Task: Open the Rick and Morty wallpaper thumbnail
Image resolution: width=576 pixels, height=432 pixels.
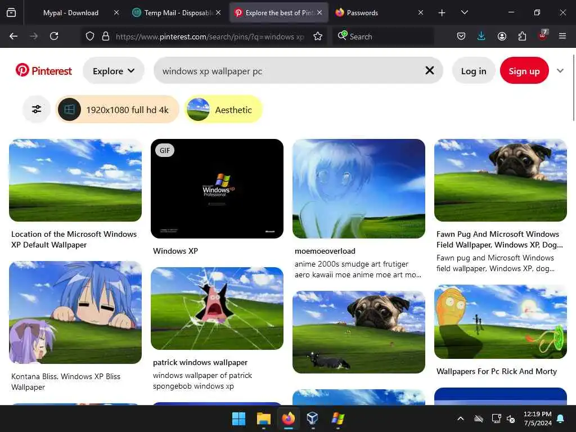Action: [x=501, y=322]
